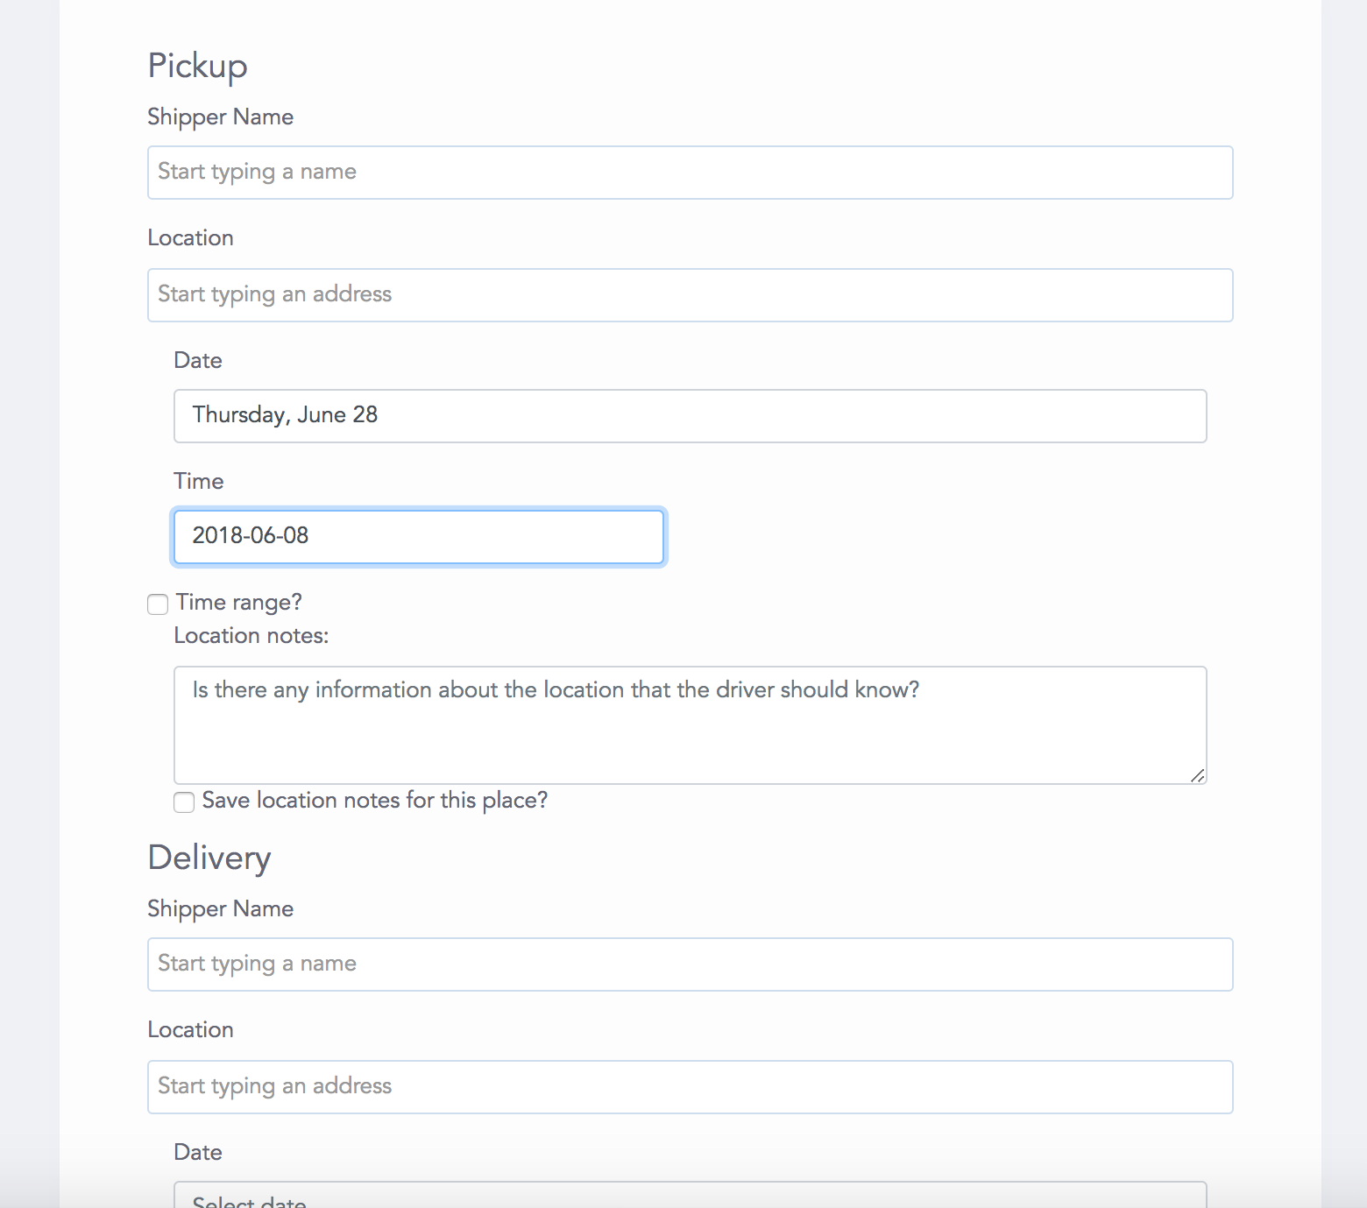Image resolution: width=1367 pixels, height=1208 pixels.
Task: Click the Location label under Pickup
Action: 190,238
